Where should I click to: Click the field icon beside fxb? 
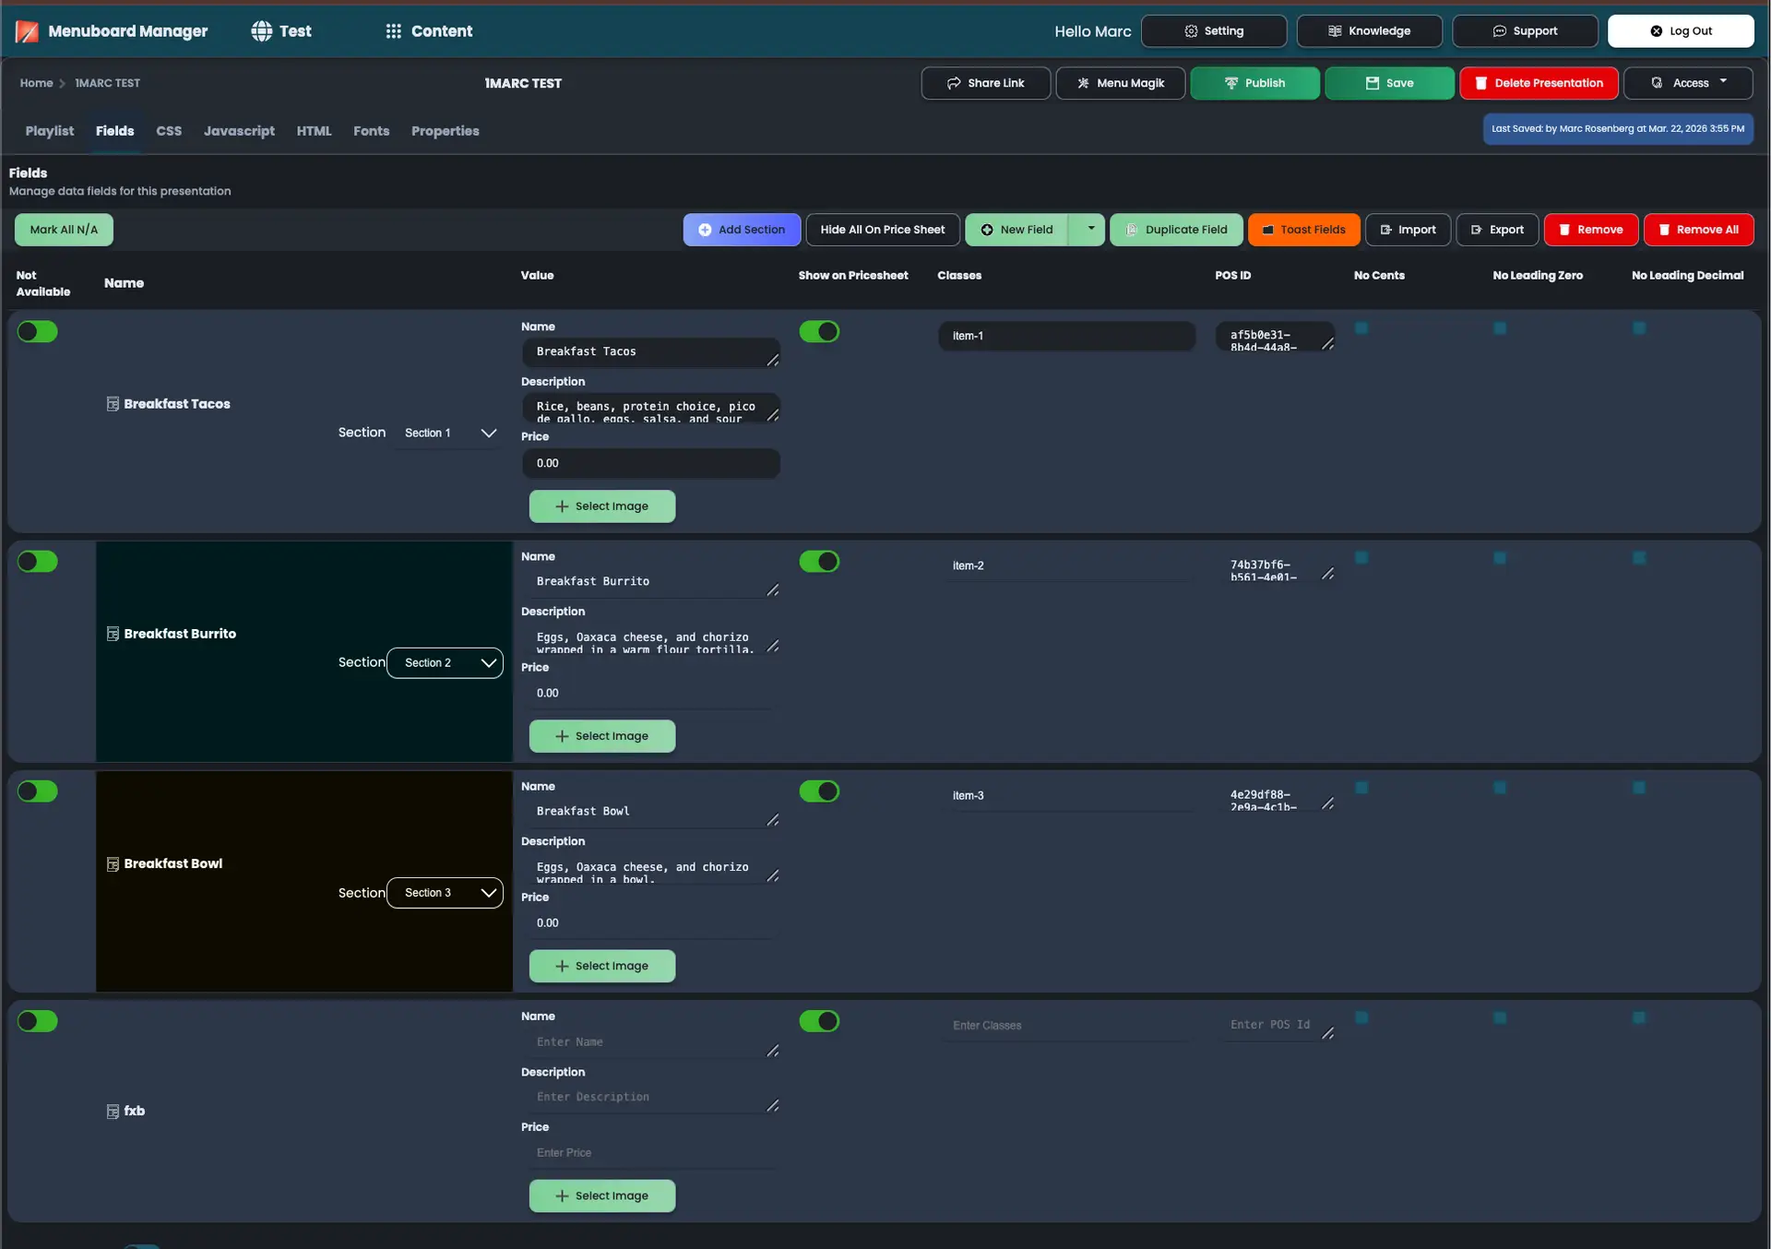[113, 1112]
